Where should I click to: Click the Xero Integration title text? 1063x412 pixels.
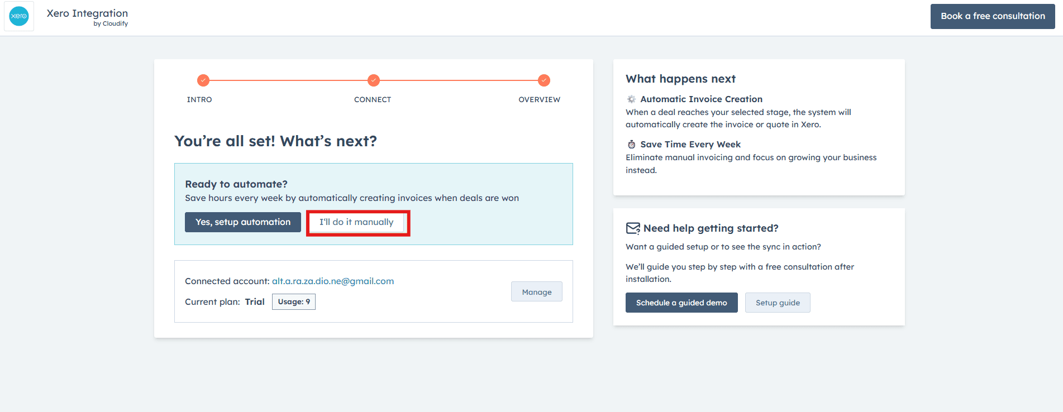pyautogui.click(x=87, y=13)
